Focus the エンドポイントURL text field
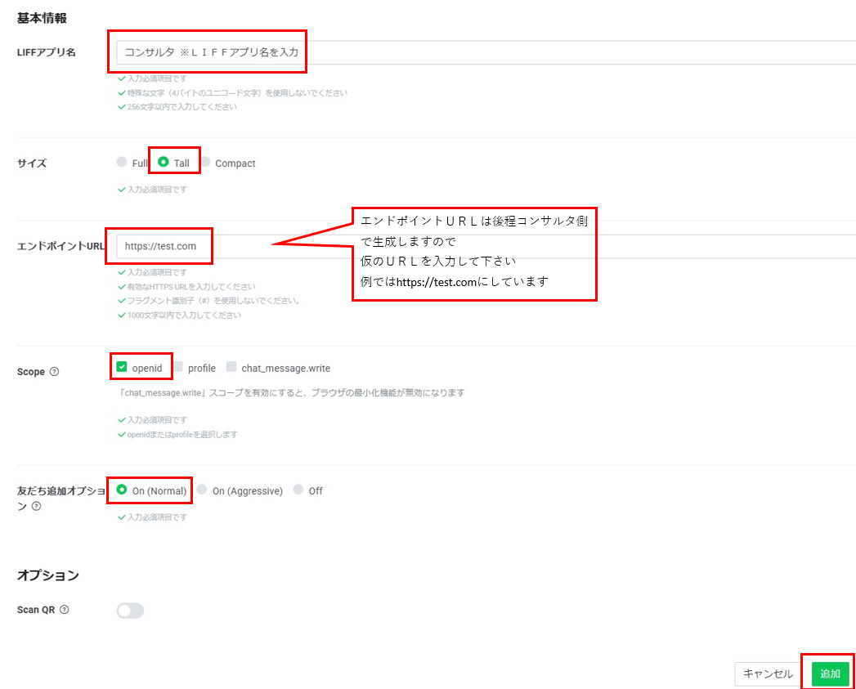 pos(486,246)
